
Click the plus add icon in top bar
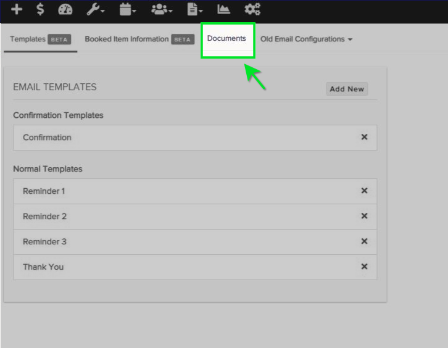pyautogui.click(x=17, y=9)
